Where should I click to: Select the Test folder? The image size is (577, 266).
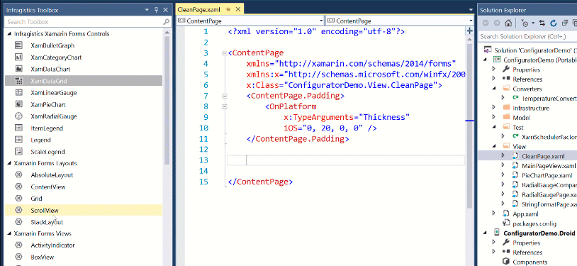(x=518, y=127)
